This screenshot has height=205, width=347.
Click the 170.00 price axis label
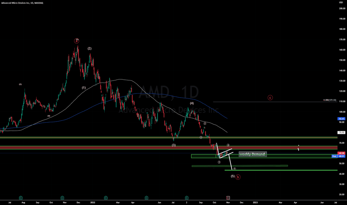pos(342,40)
